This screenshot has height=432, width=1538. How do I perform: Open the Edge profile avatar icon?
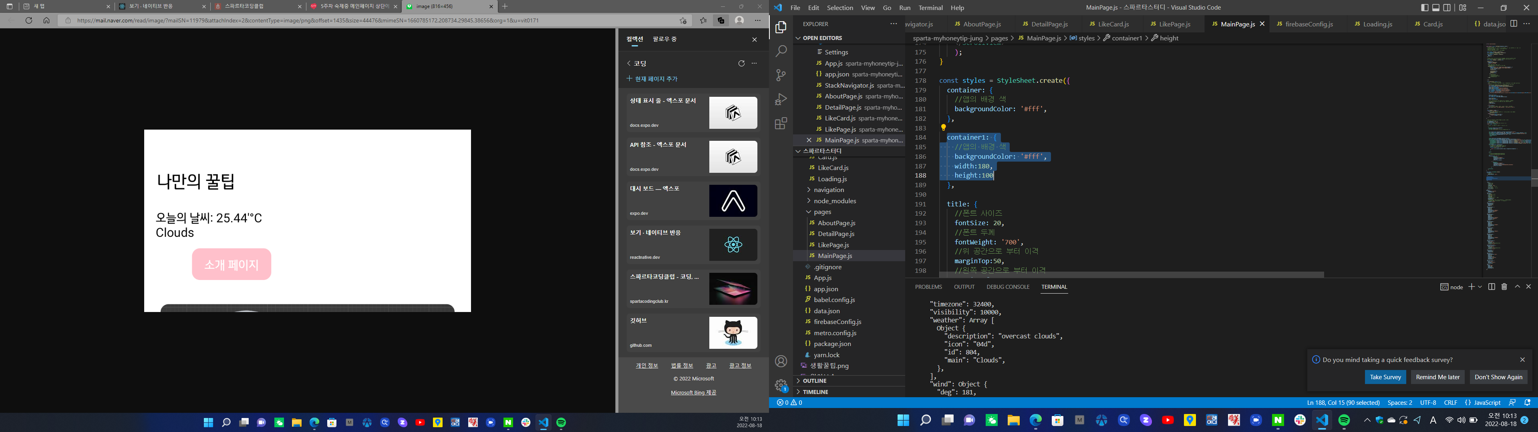(x=740, y=20)
